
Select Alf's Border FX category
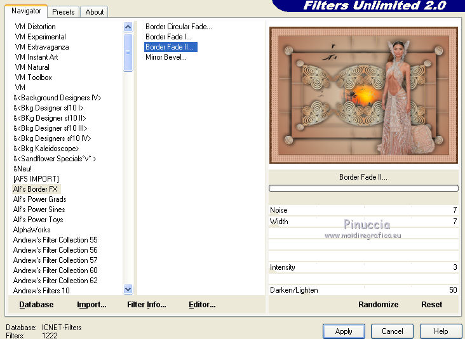coord(36,189)
